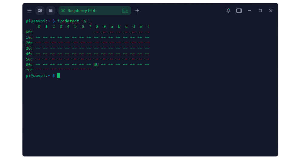Toggle the side panel layout icon
Screen dimensions: 303x161
(x=239, y=11)
